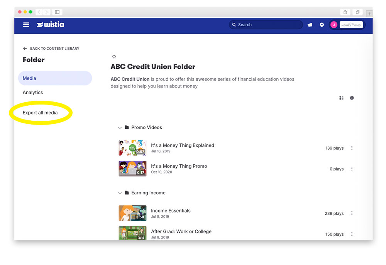Open more options for It's a Money Thing Promo

point(352,169)
